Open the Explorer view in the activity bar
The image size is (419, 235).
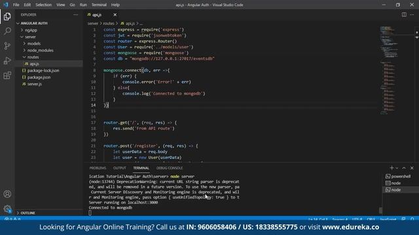(x=7, y=16)
